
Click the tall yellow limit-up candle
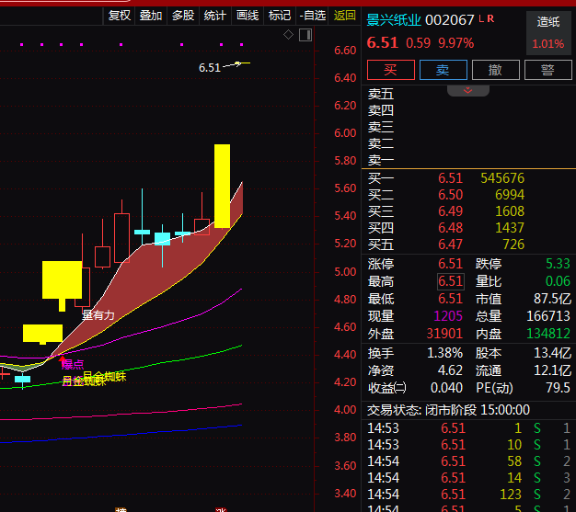click(223, 186)
